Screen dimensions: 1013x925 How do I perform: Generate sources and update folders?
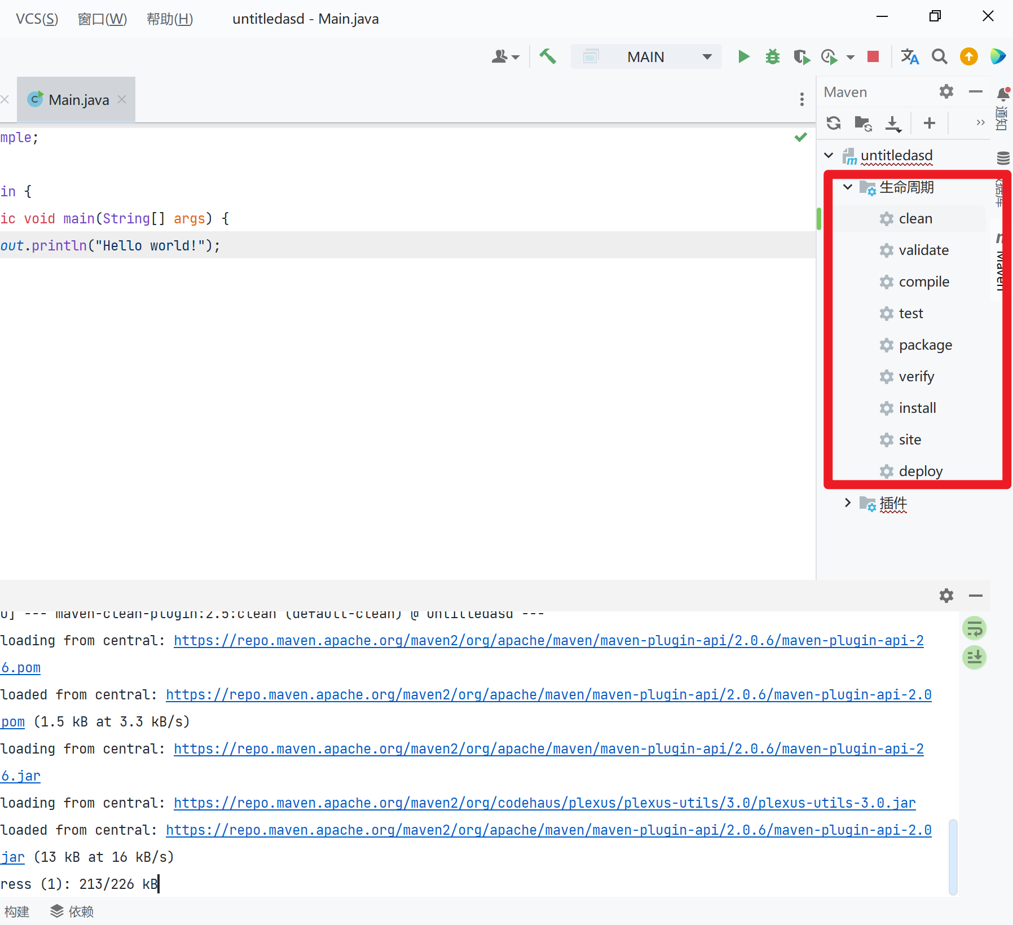click(x=863, y=123)
